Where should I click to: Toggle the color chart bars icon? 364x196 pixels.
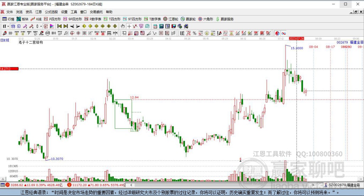52,26
